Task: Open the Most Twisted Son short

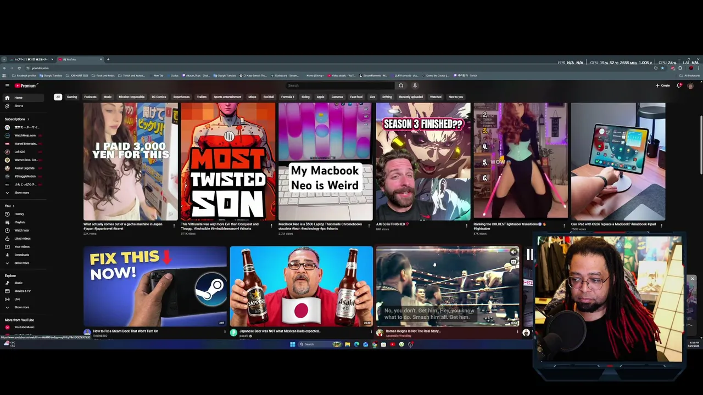Action: coord(228,161)
